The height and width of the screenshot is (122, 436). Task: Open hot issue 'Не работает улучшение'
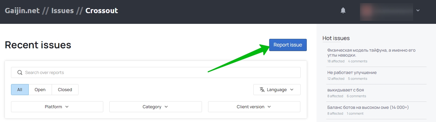point(352,72)
